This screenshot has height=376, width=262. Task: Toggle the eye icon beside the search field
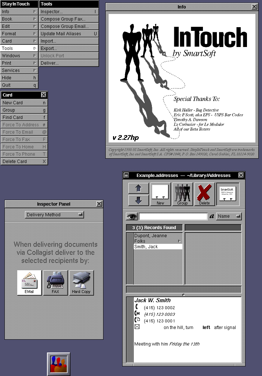click(x=132, y=216)
